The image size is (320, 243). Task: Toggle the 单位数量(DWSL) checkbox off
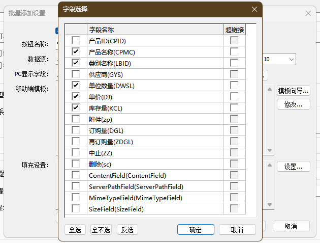pyautogui.click(x=76, y=85)
